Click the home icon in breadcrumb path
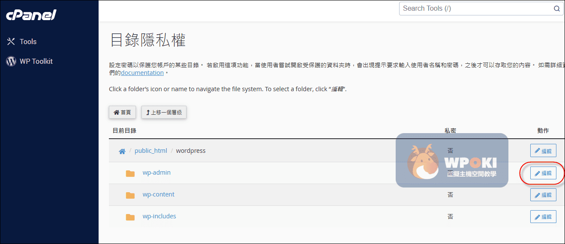Image resolution: width=565 pixels, height=244 pixels. pos(122,151)
